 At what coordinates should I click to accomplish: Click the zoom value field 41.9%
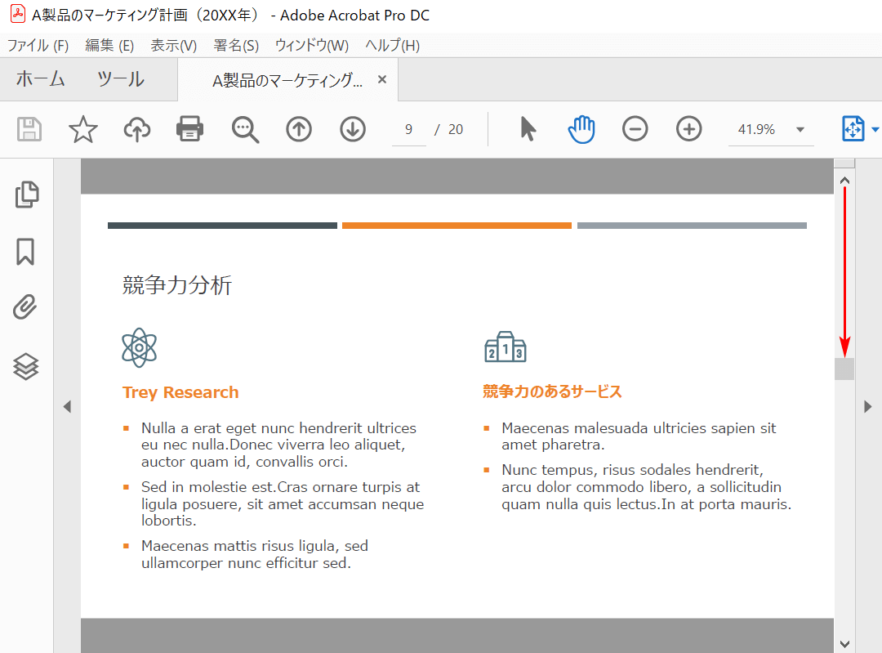click(756, 129)
